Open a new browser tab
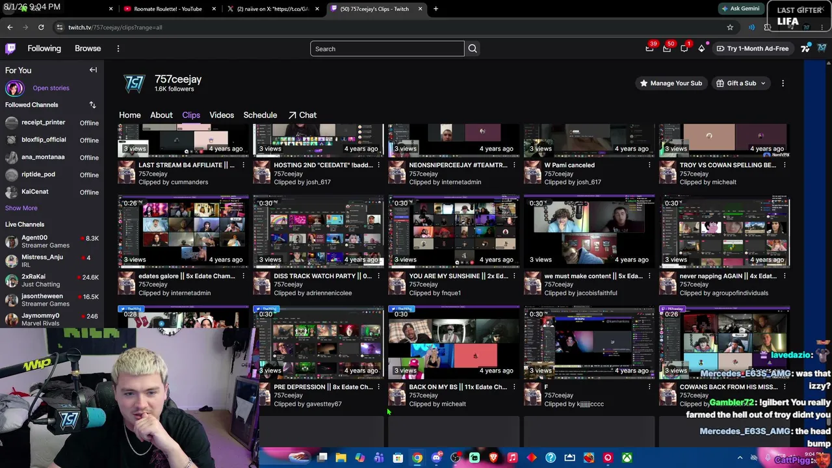 coord(435,9)
